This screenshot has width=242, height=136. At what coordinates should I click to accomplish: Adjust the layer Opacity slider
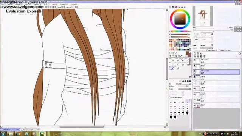(206, 48)
